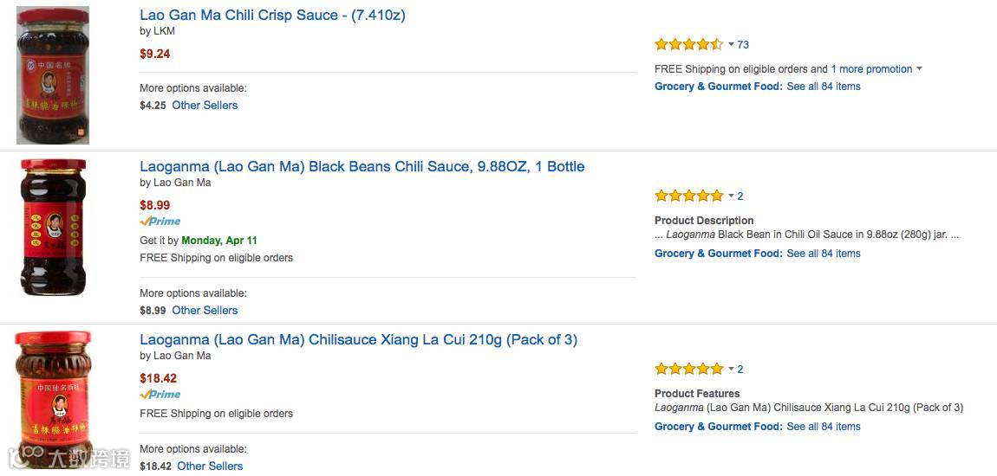The image size is (997, 476).
Task: Open the Chilisauce Xiang La Cui Pack of 3 listing
Action: point(358,339)
